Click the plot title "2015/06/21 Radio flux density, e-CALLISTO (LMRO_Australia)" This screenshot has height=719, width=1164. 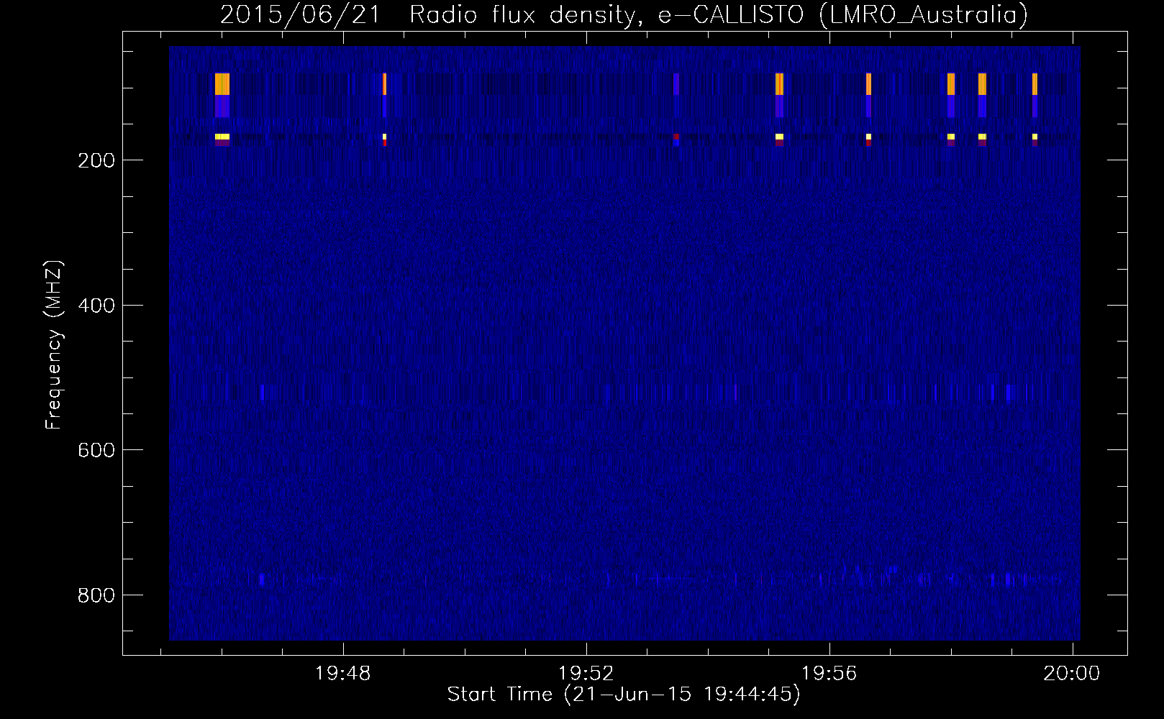tap(624, 14)
